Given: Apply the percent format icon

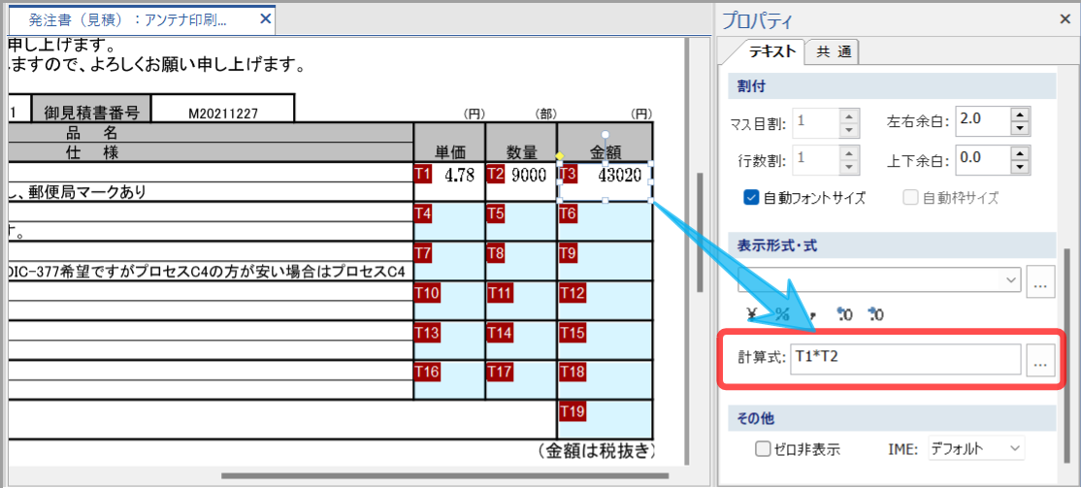Looking at the screenshot, I should pos(782,315).
